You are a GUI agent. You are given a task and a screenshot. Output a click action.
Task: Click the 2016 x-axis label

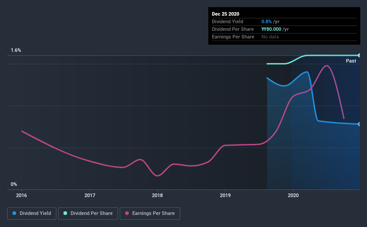point(21,195)
